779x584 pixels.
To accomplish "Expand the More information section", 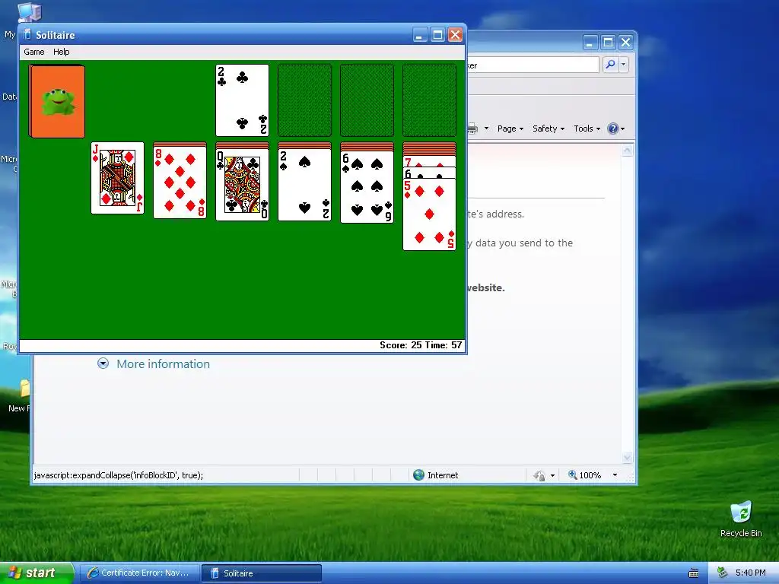I will point(103,363).
